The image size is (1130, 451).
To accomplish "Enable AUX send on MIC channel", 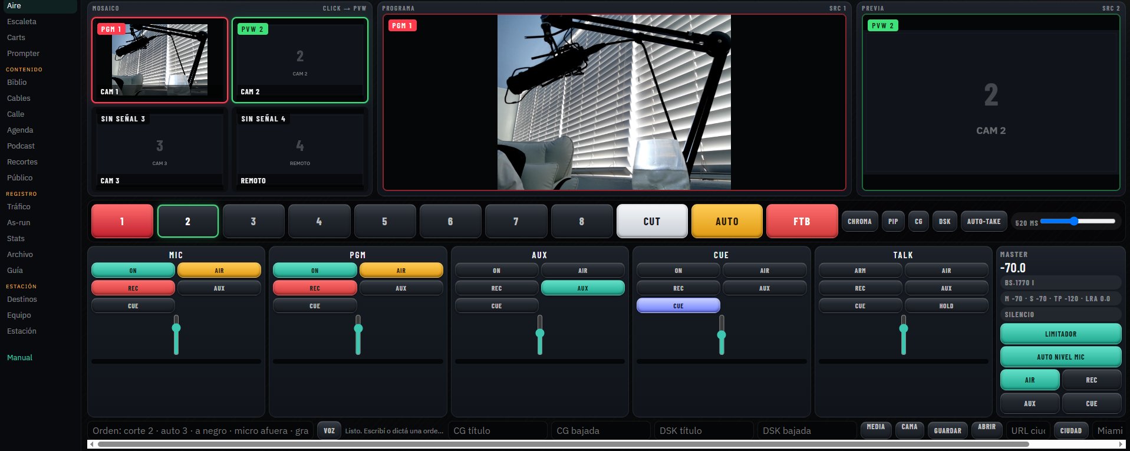I will [x=219, y=288].
